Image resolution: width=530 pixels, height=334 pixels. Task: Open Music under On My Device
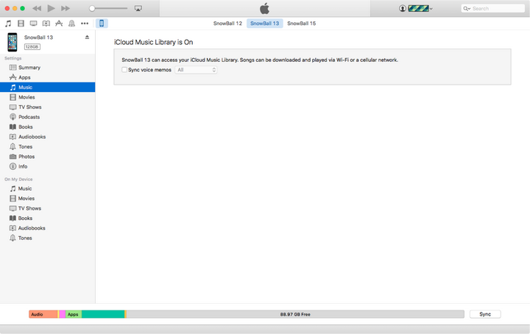point(47,188)
